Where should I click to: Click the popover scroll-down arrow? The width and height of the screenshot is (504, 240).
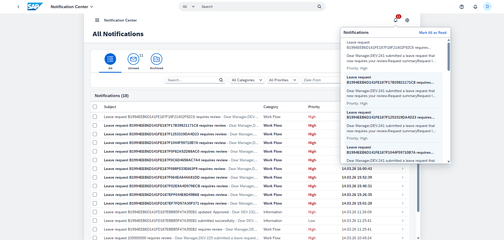(x=449, y=162)
